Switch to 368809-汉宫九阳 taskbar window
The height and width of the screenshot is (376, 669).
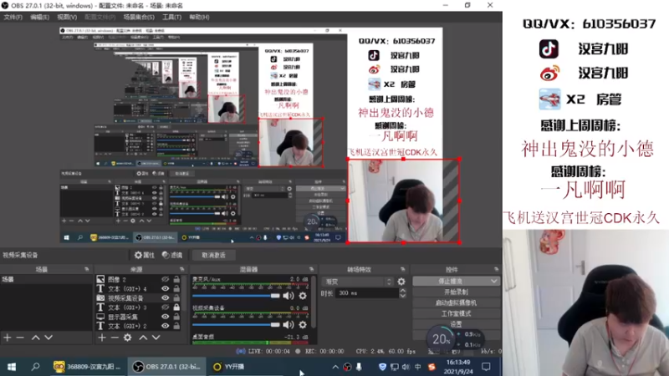[87, 367]
